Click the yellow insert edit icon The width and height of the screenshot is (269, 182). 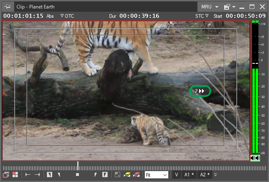click(127, 175)
